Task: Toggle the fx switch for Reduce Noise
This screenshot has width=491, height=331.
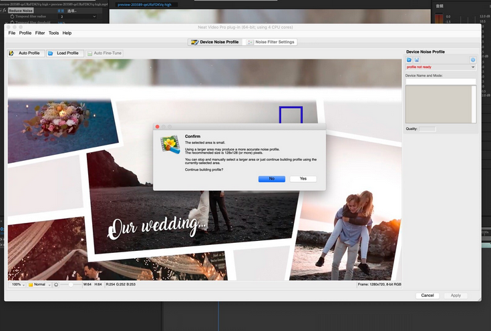Action: tap(5, 11)
